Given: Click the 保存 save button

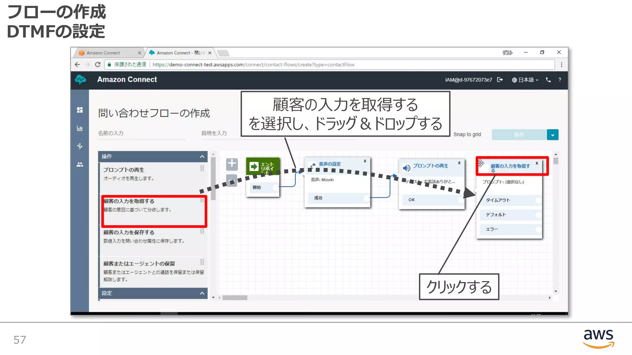Looking at the screenshot, I should click(x=519, y=135).
